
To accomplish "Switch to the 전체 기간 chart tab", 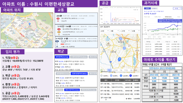I will (x=158, y=17).
